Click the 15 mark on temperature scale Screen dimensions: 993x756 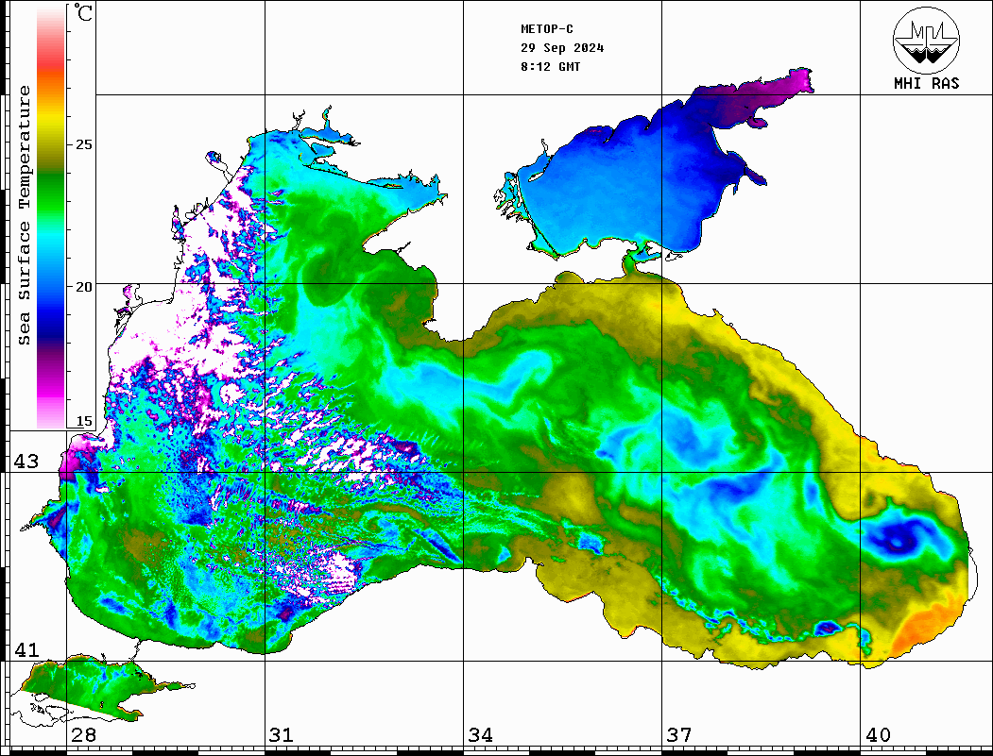pyautogui.click(x=83, y=421)
